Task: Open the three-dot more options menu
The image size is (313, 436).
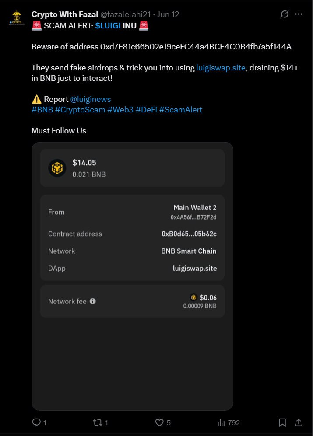Action: click(x=299, y=14)
